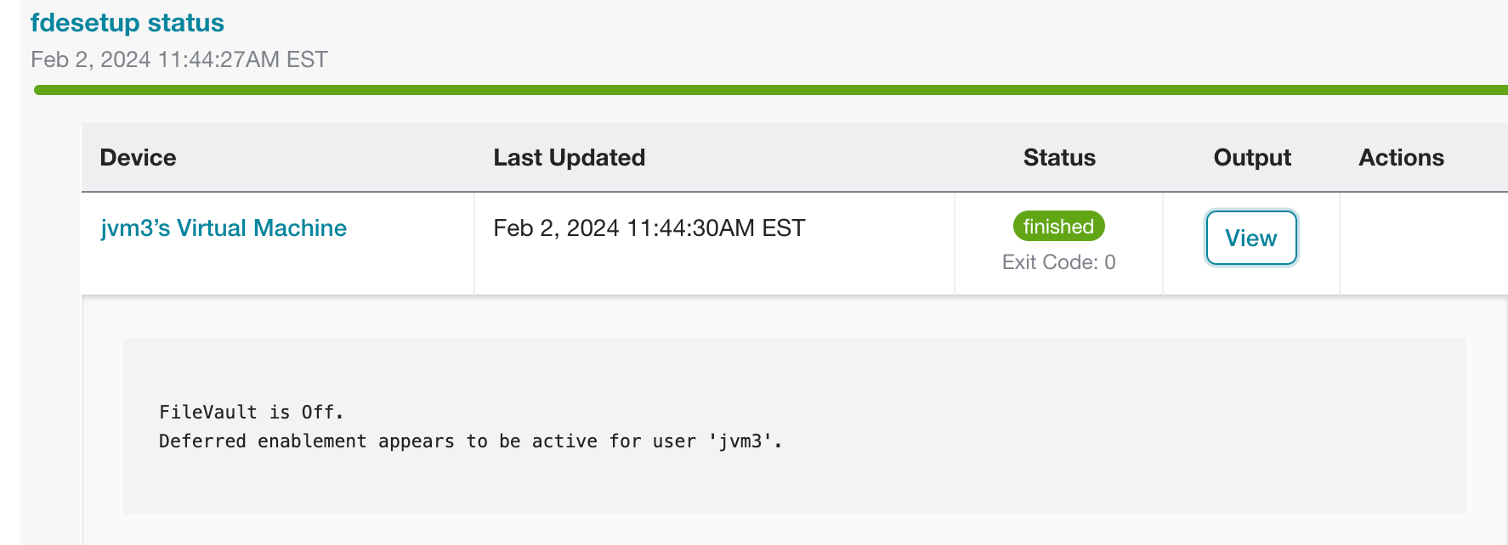Click the Output column header
This screenshot has width=1508, height=545.
[1252, 158]
